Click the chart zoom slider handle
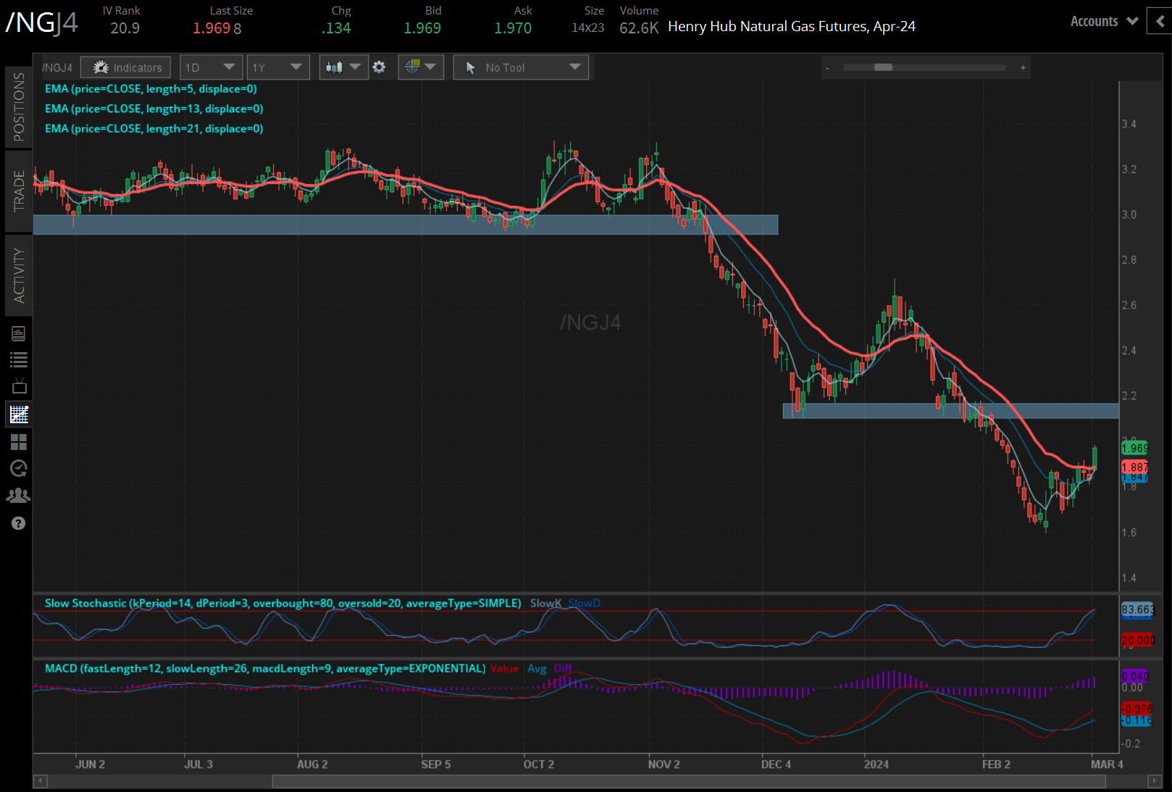Screen dimensions: 1172x792 coord(883,67)
